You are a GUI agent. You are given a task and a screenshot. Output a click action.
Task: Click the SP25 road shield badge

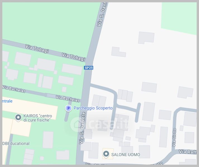click(x=88, y=68)
